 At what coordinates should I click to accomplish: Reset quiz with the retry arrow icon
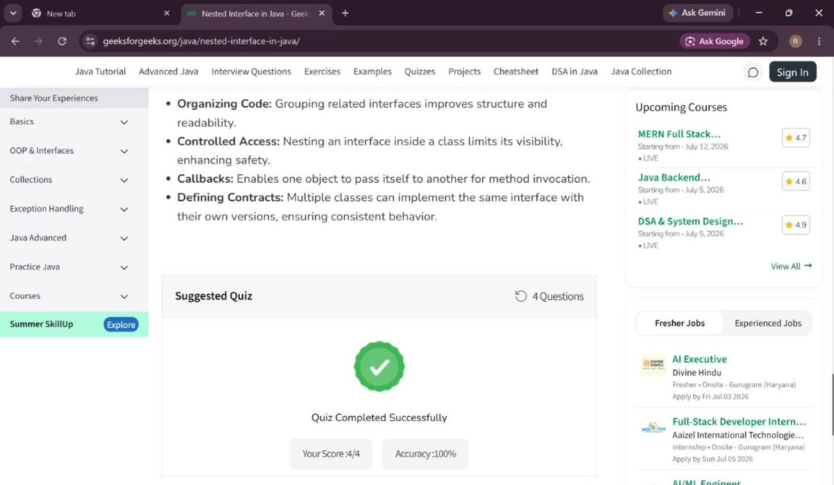[521, 296]
